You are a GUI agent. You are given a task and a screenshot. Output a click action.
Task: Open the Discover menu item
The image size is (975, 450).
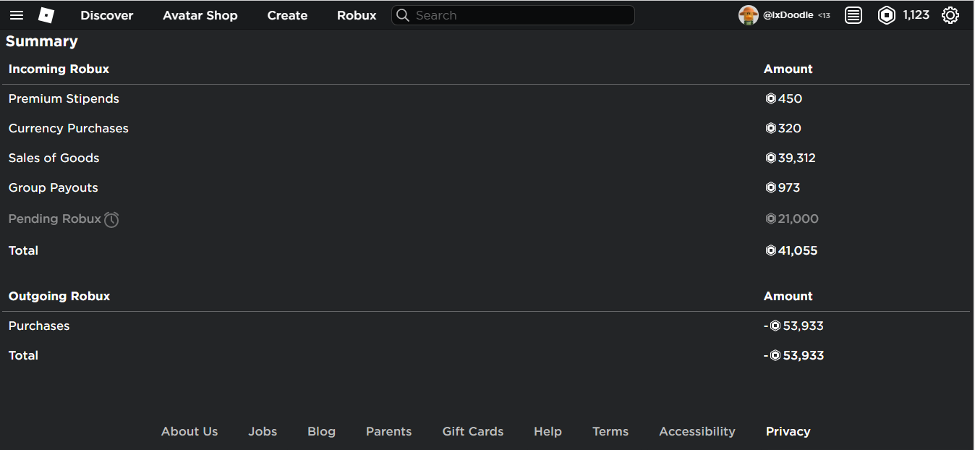point(107,15)
